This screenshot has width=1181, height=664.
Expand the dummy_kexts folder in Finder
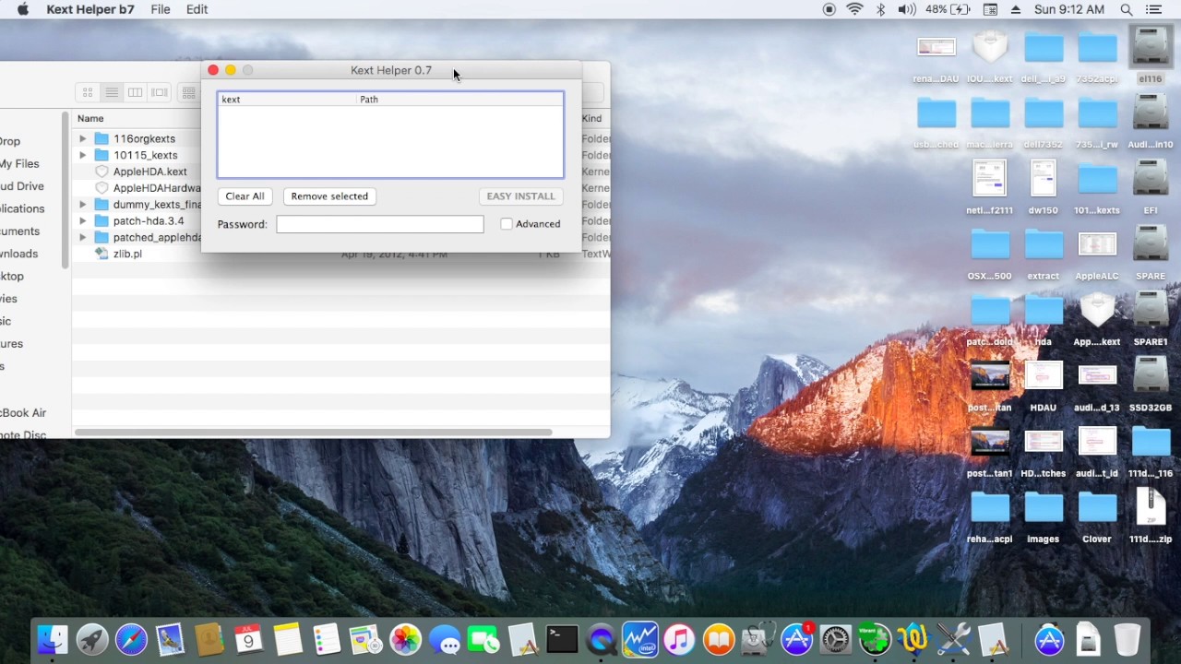click(83, 205)
